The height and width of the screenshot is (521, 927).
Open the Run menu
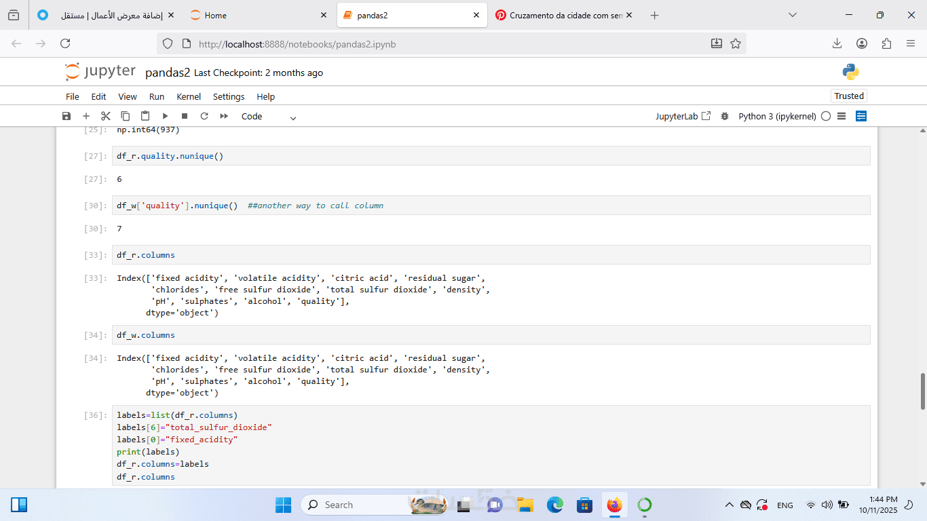157,96
